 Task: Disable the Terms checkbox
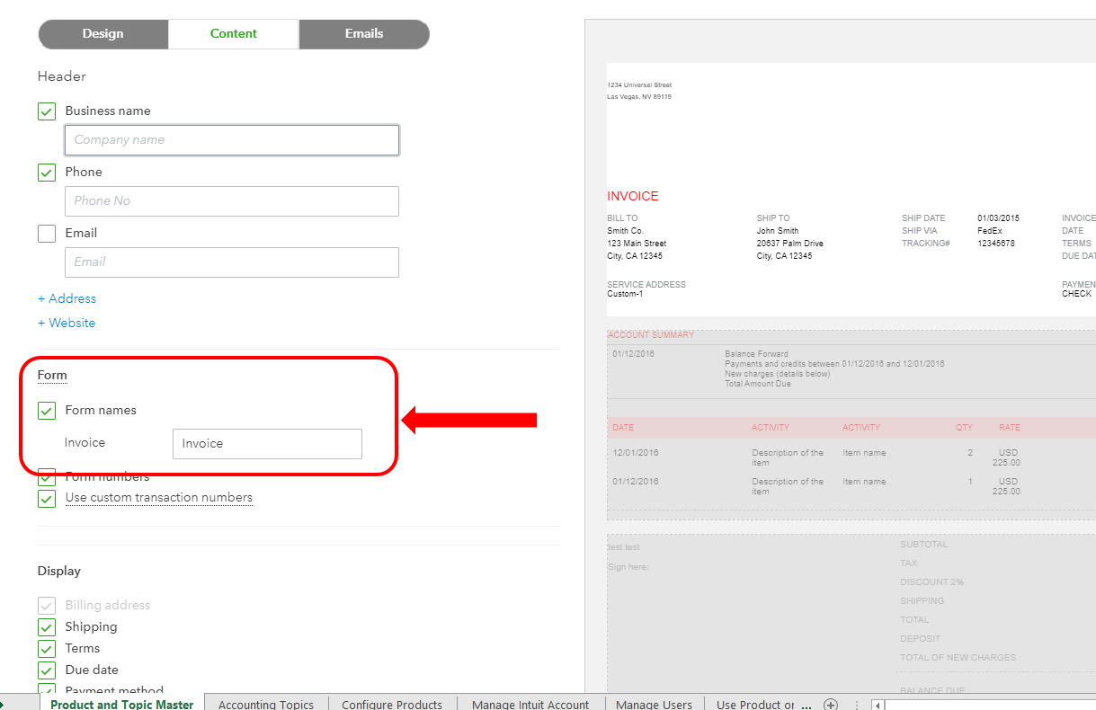[46, 648]
